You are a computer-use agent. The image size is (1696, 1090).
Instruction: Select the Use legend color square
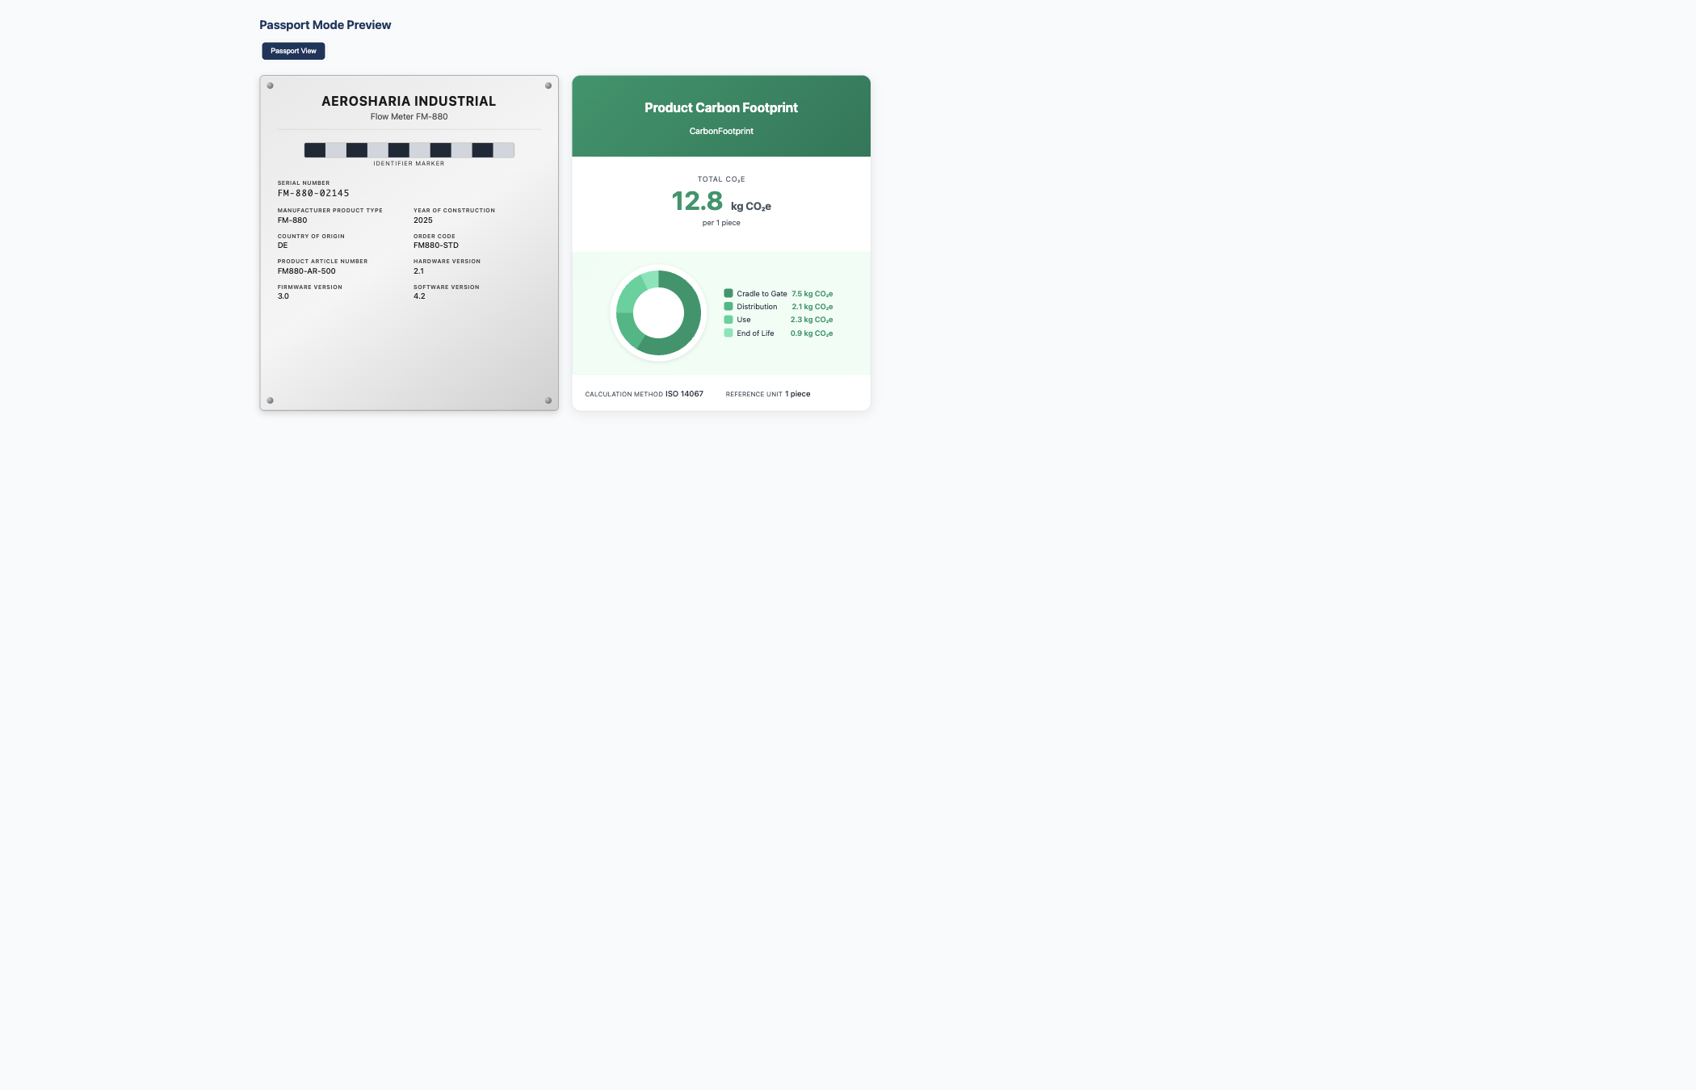click(x=729, y=320)
